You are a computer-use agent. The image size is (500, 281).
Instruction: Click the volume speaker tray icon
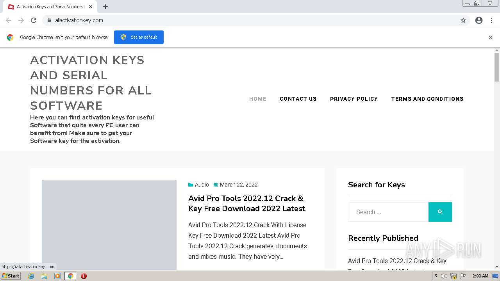pyautogui.click(x=444, y=276)
